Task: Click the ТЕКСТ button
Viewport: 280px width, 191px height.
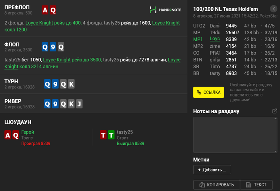Action: coord(256,185)
